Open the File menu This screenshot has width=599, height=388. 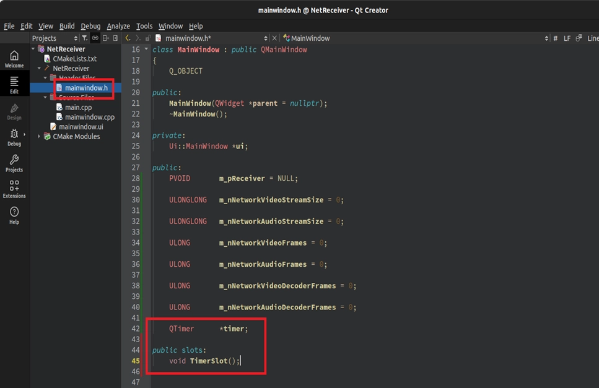pos(9,26)
